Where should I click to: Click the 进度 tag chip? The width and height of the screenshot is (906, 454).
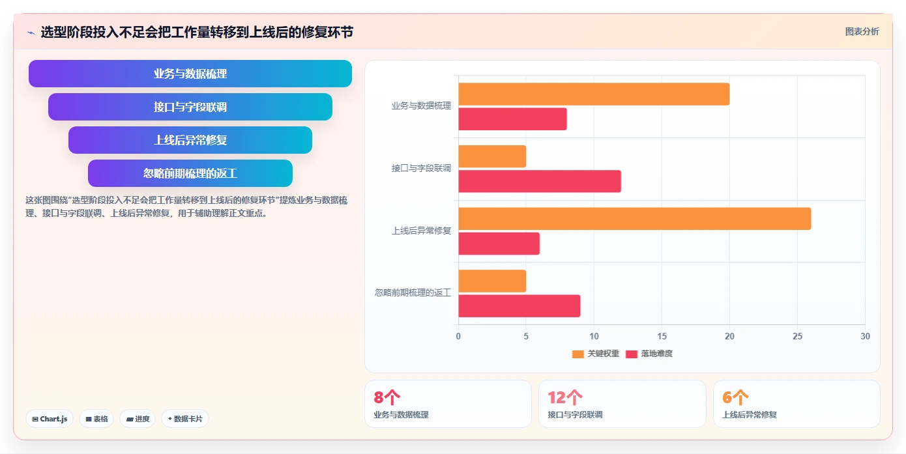[x=138, y=419]
